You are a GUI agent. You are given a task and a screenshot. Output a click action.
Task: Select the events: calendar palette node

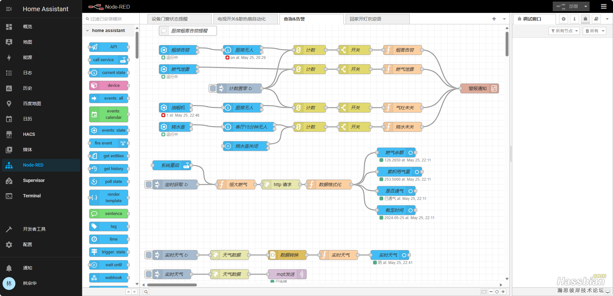[x=109, y=114]
